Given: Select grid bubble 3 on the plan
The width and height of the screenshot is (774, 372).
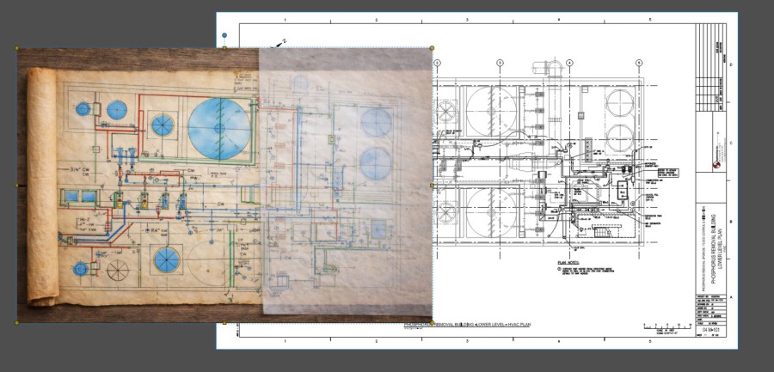Looking at the screenshot, I should click(x=500, y=63).
